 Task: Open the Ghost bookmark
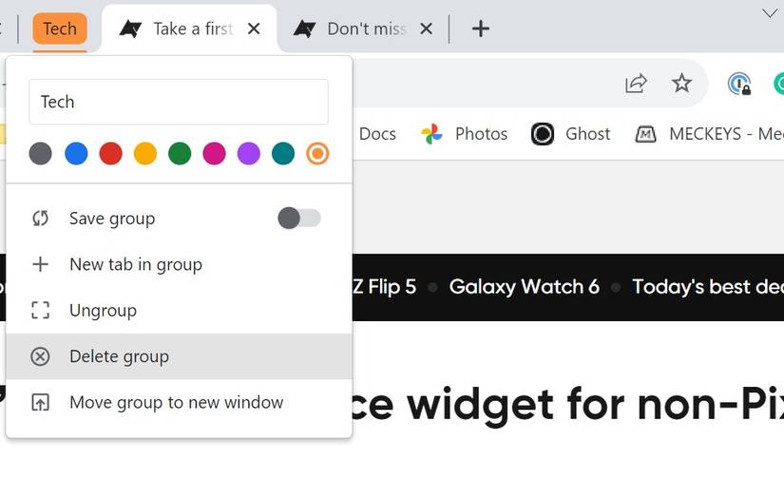click(570, 134)
